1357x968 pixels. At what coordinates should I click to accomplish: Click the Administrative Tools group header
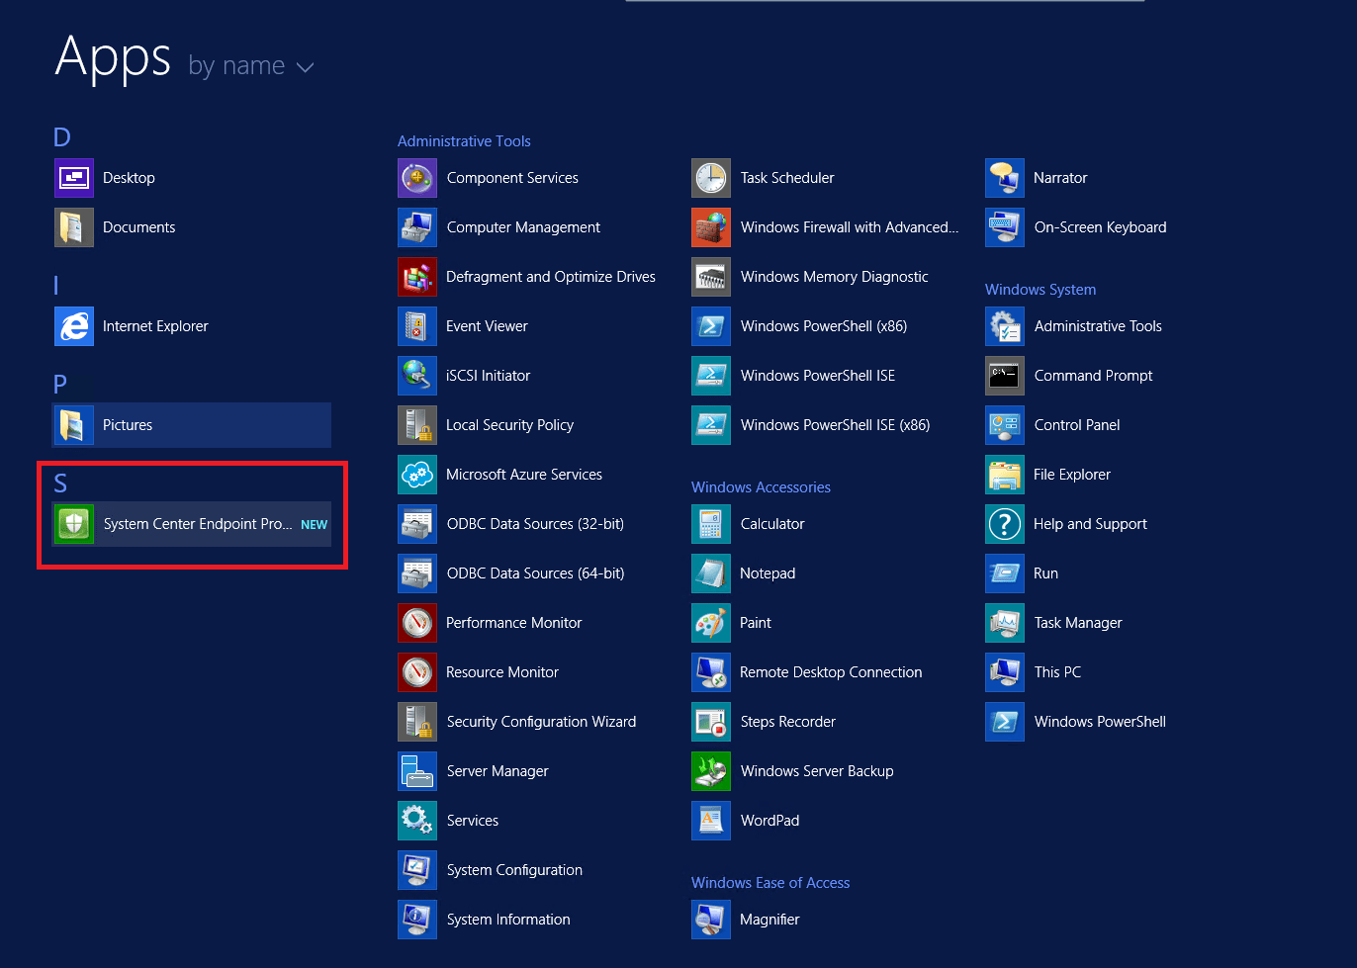[x=464, y=141]
